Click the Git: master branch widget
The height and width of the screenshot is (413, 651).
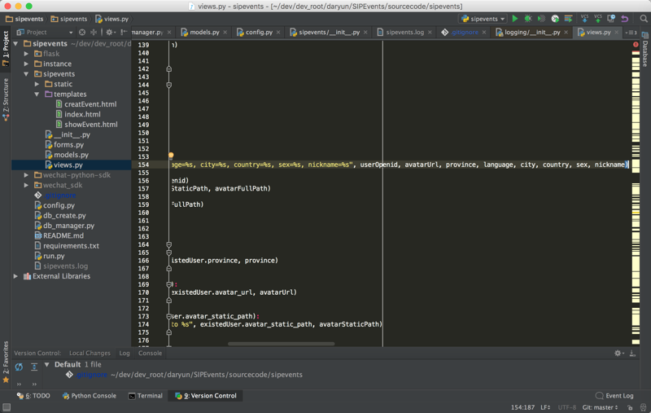tap(599, 407)
